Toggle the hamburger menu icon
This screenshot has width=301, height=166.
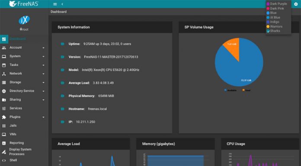pyautogui.click(x=55, y=4)
